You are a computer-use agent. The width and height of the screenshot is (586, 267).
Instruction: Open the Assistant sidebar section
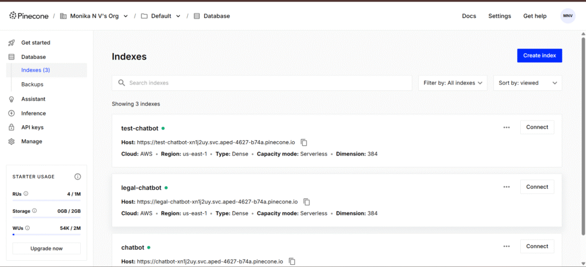pyautogui.click(x=33, y=99)
